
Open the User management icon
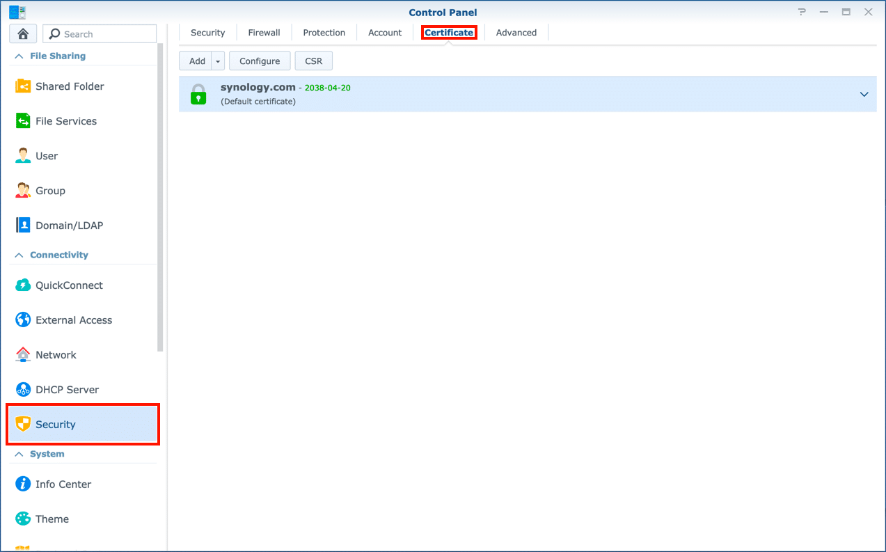point(23,156)
